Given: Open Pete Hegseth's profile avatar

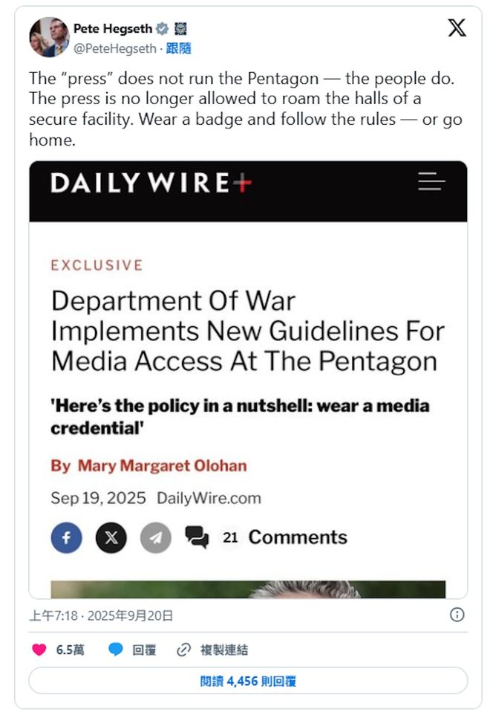Looking at the screenshot, I should (x=49, y=37).
